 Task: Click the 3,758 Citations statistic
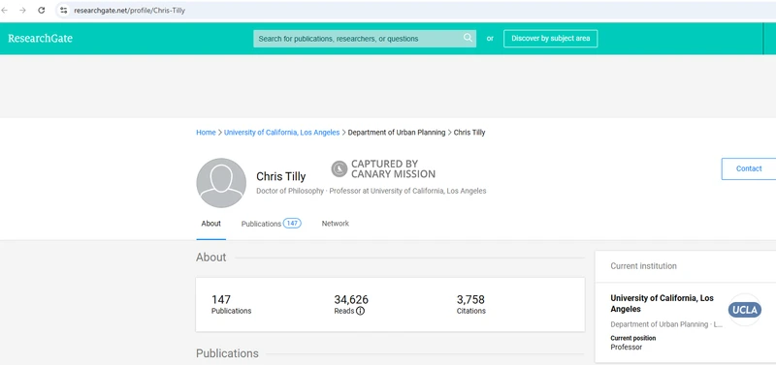[470, 304]
